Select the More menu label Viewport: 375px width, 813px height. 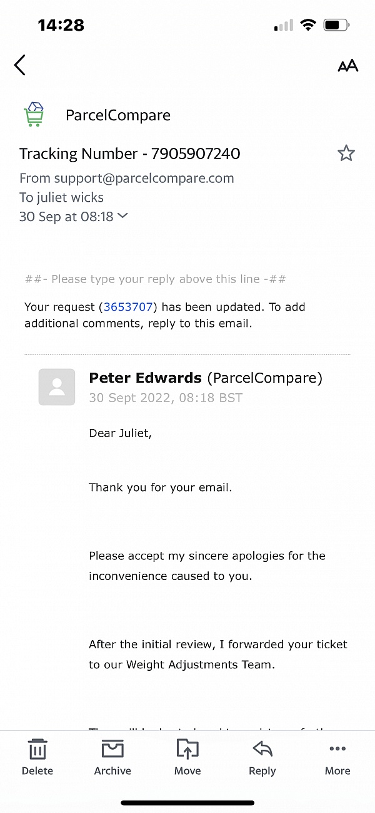click(x=337, y=771)
